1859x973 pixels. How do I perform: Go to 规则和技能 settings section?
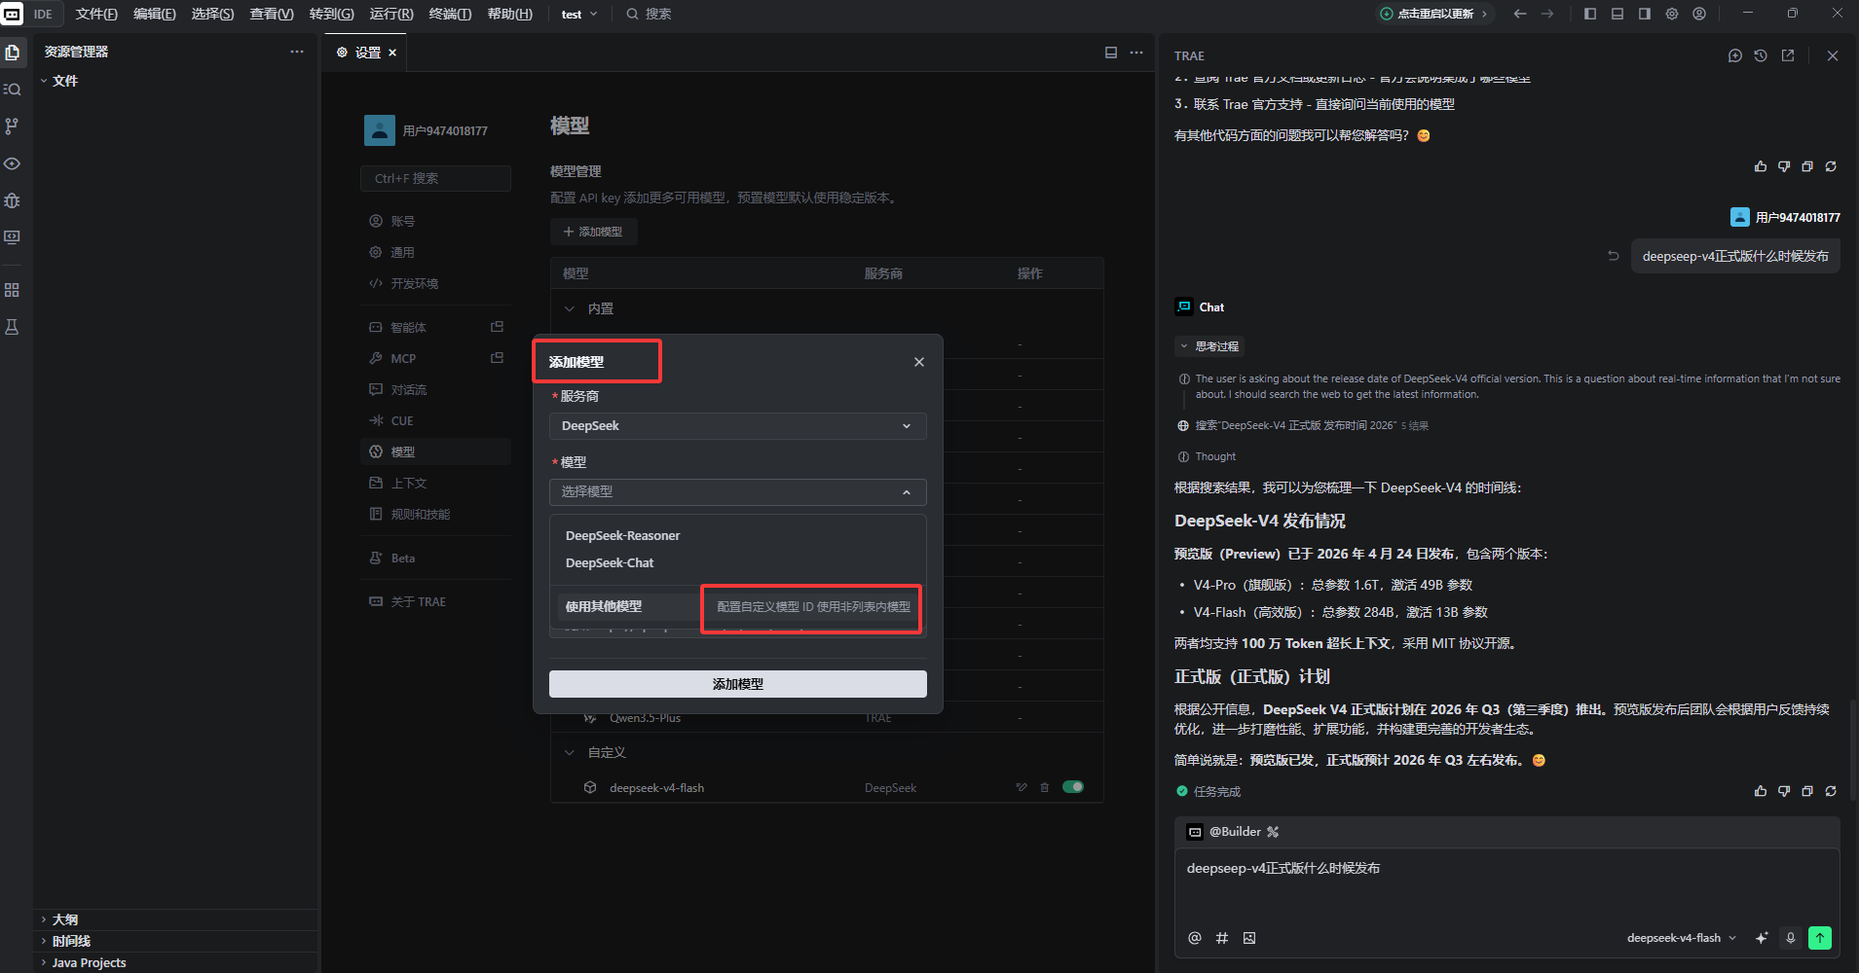coord(435,514)
